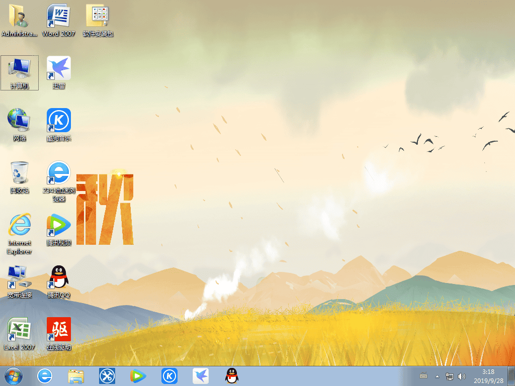This screenshot has width=515, height=386.
Task: Select the Internet Explorer desktop icon
Action: coord(20,234)
